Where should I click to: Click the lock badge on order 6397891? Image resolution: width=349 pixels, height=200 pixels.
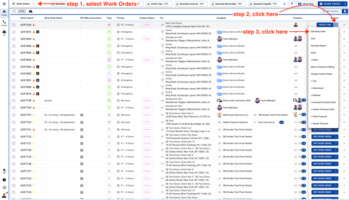click(x=38, y=32)
